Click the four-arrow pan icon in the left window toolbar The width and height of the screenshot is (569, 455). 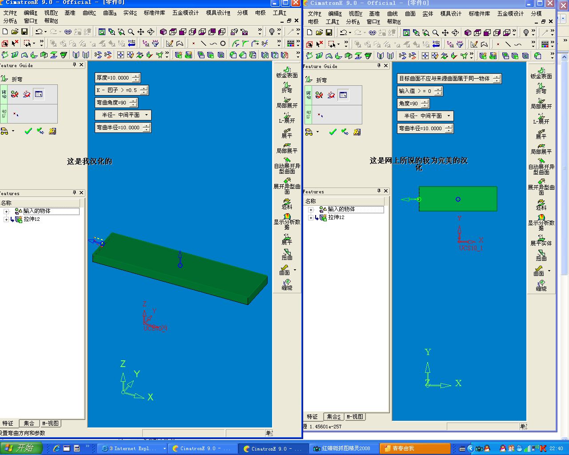pos(141,32)
